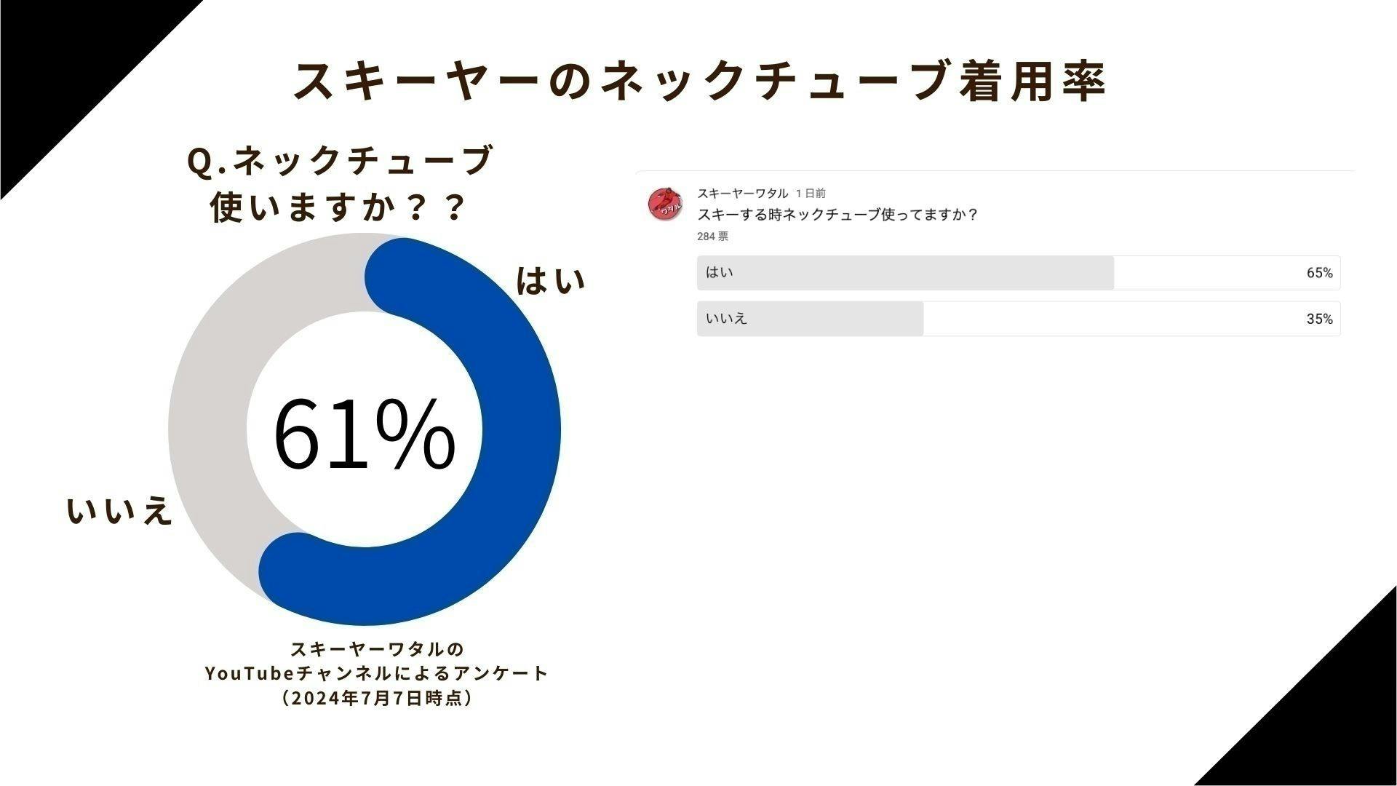This screenshot has width=1397, height=786.
Task: Open the スキーヤーワタル channel name
Action: 741,193
